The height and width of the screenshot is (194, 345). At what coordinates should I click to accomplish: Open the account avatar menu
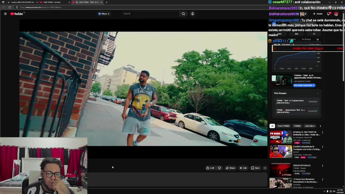[x=336, y=14]
